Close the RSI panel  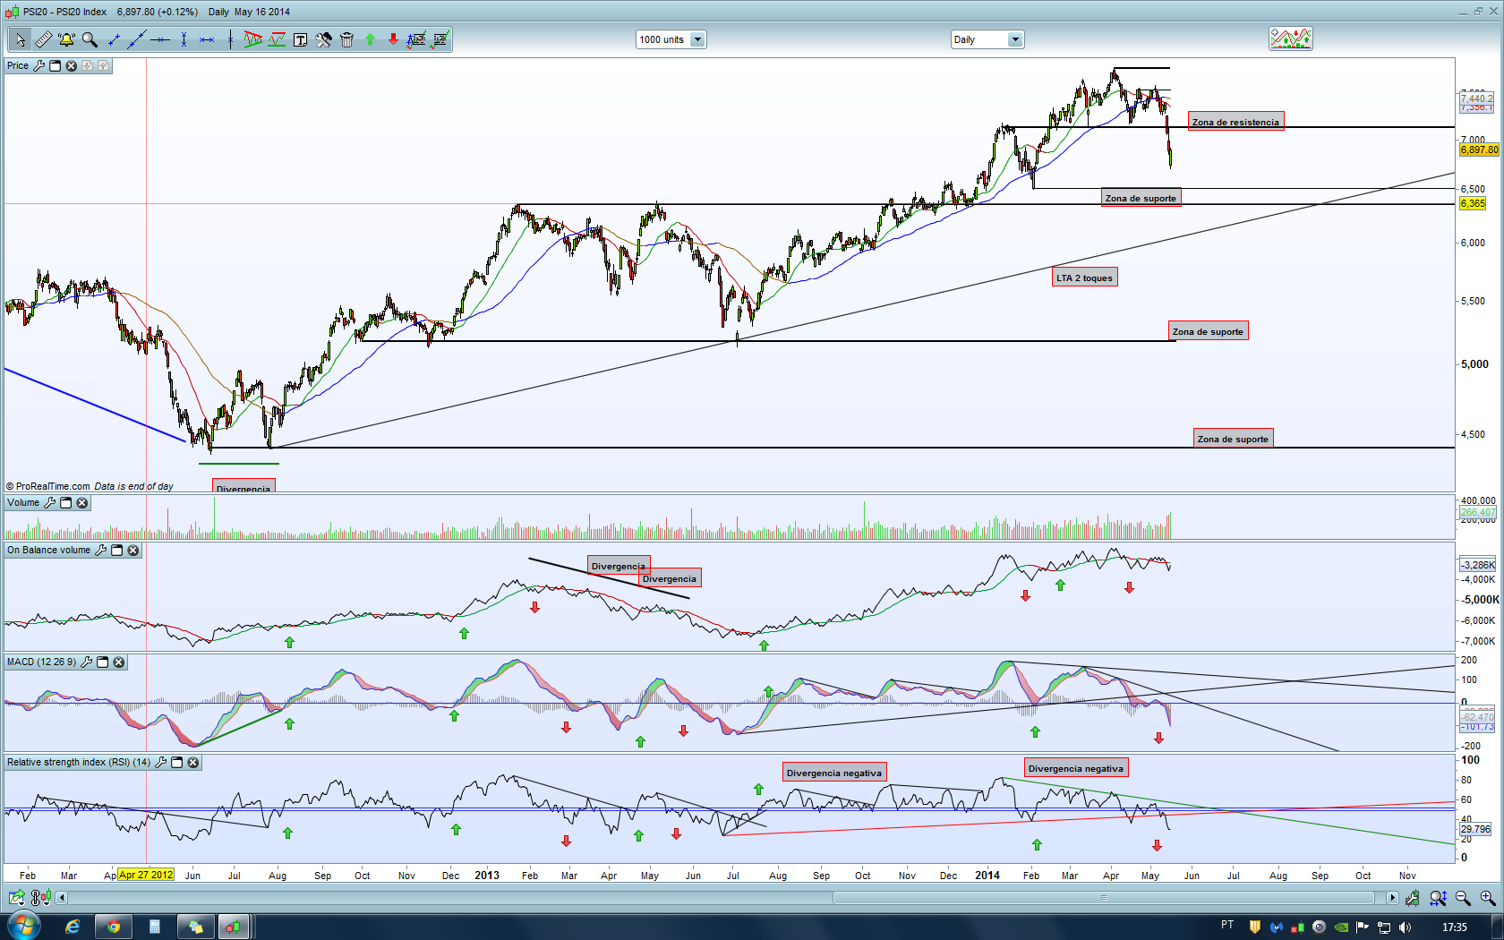click(x=193, y=763)
